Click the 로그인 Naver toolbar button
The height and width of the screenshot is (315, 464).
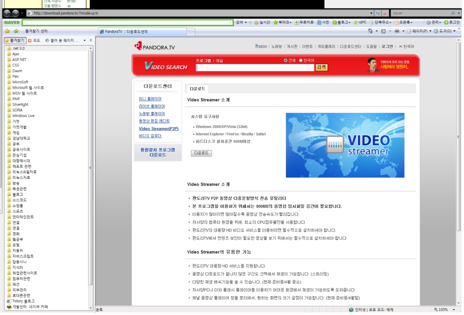(452, 23)
